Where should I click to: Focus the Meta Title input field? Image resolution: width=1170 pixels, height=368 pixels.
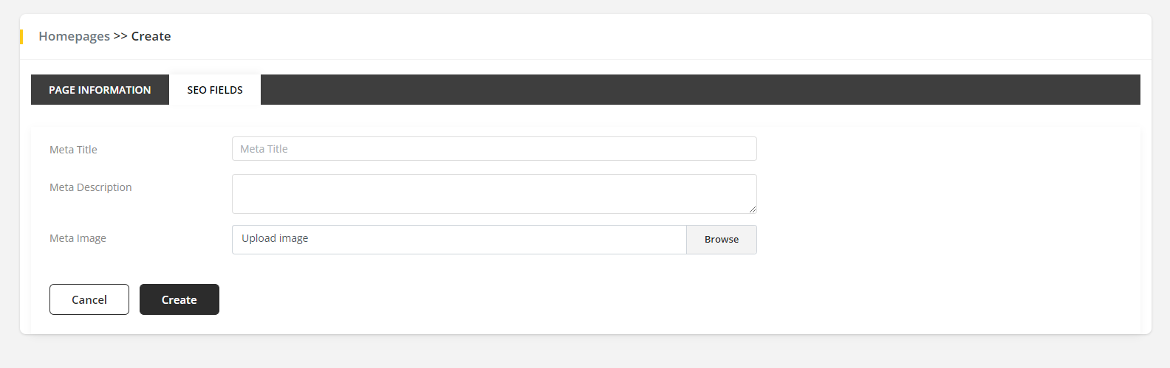click(493, 149)
